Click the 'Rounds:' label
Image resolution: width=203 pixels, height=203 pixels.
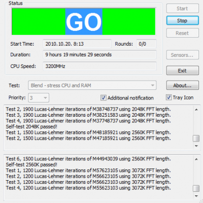pyautogui.click(x=124, y=44)
